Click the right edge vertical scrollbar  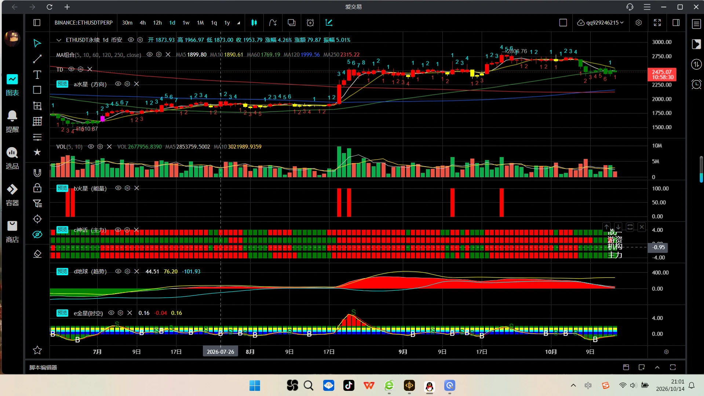701,169
